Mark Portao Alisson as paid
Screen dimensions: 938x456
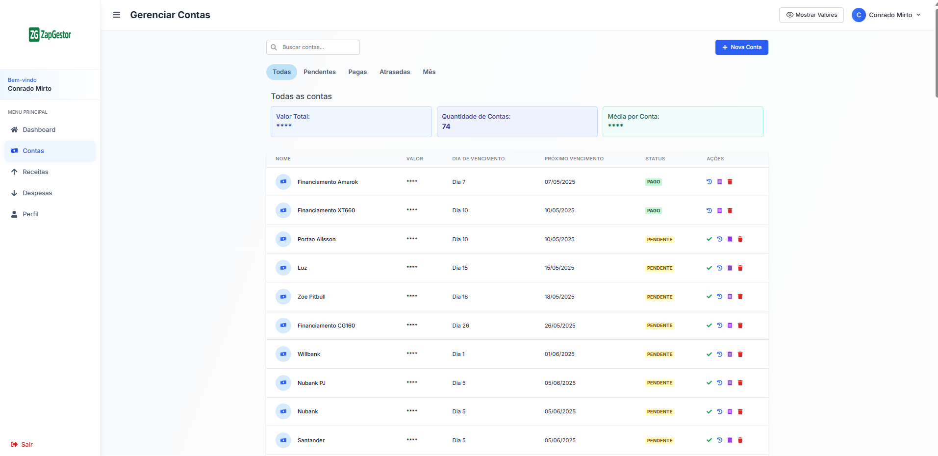[709, 239]
